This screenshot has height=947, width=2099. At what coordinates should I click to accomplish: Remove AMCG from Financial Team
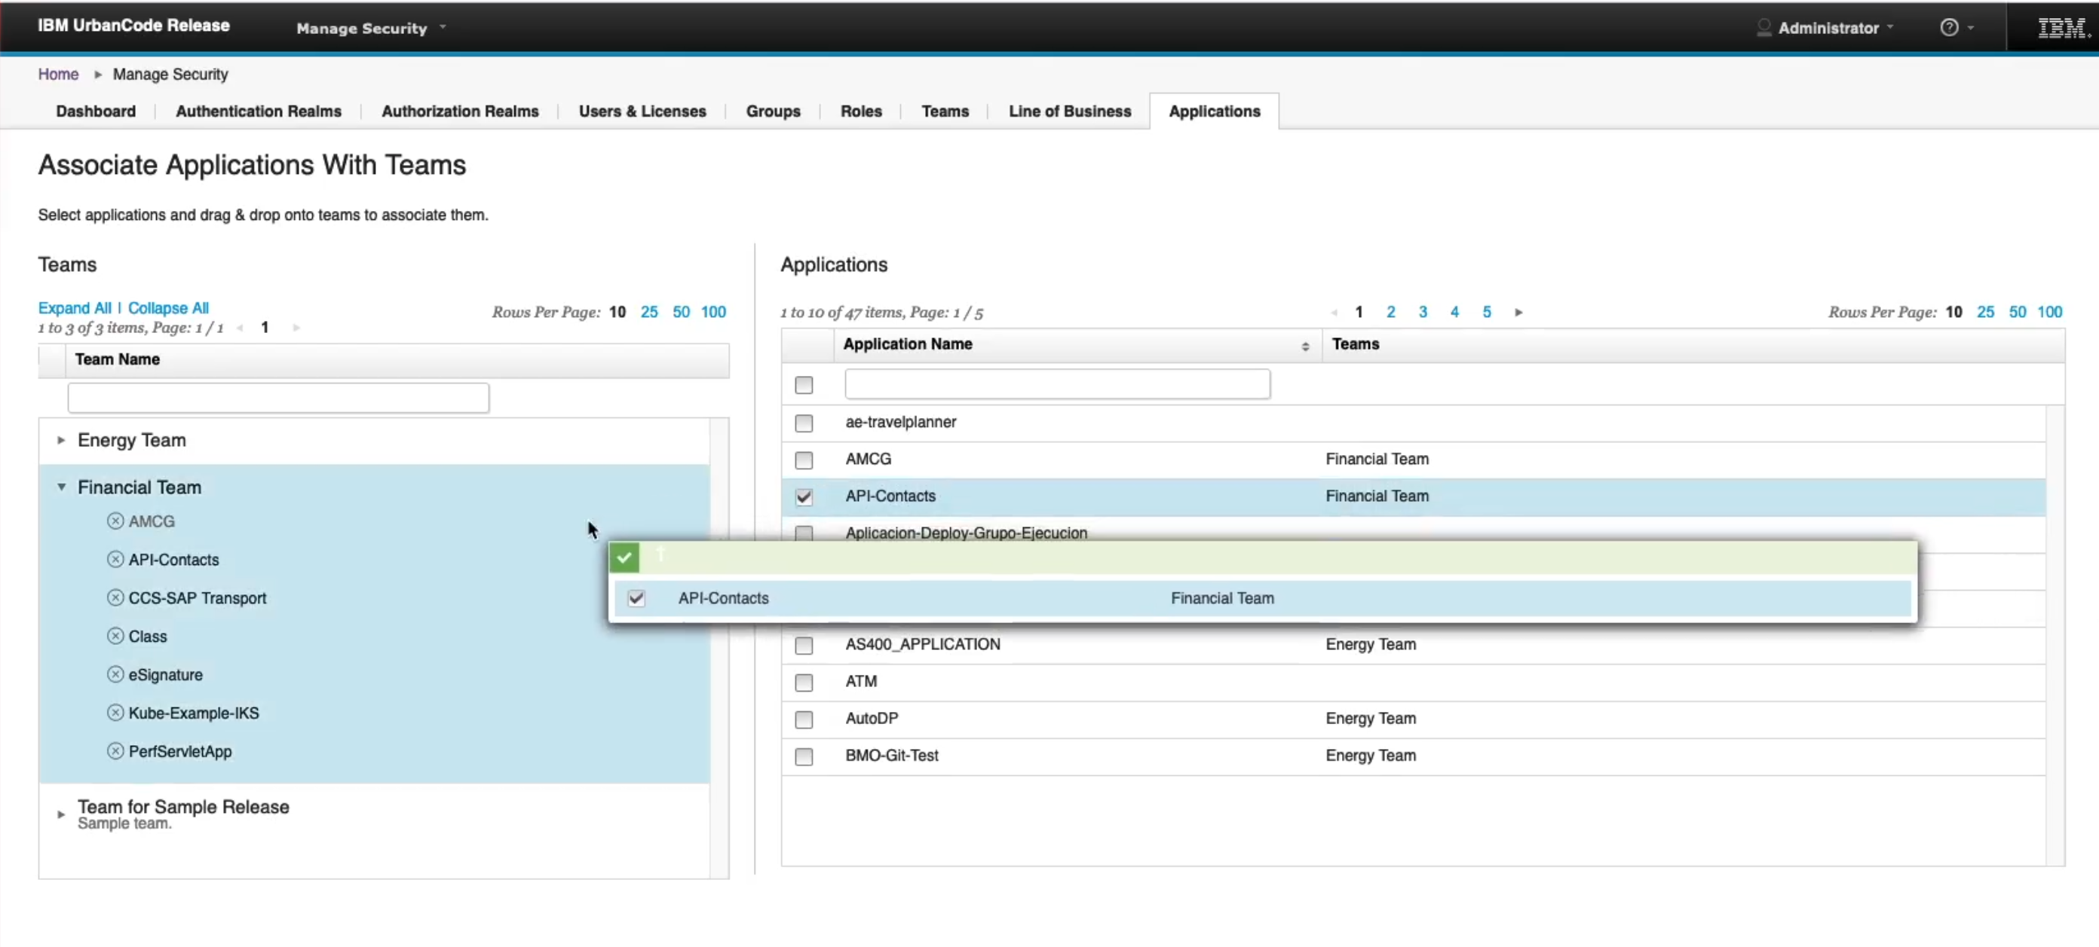(x=115, y=521)
